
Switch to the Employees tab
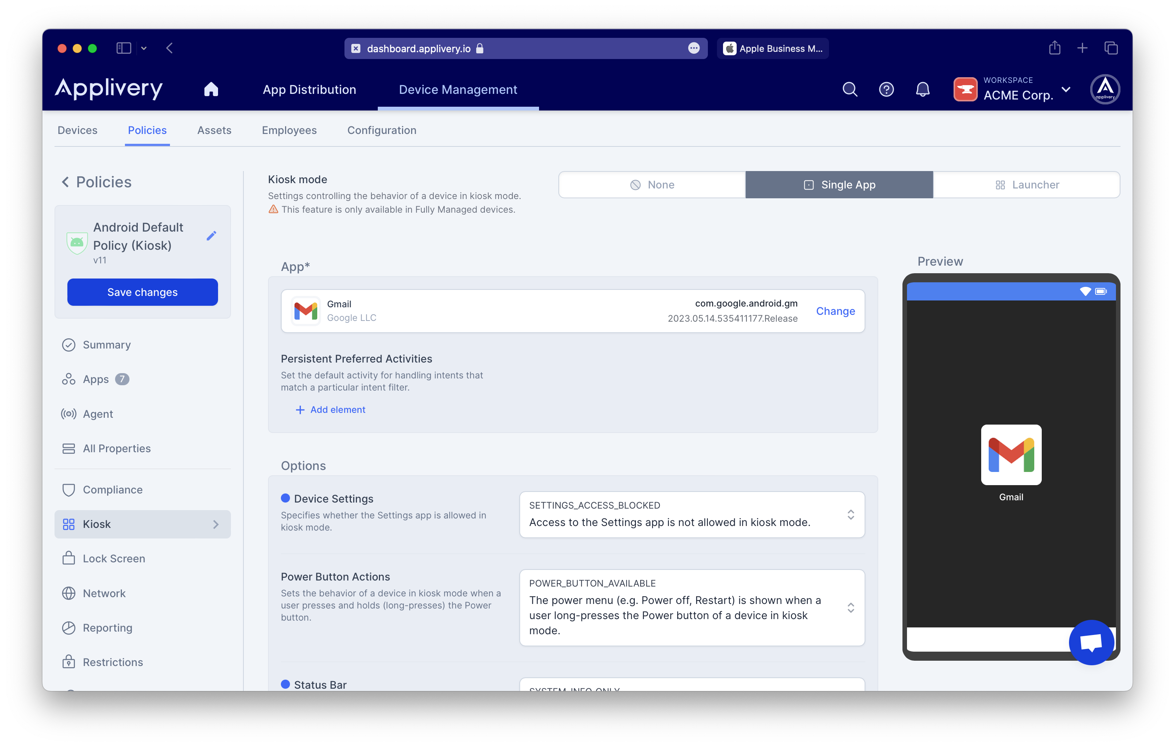click(289, 130)
